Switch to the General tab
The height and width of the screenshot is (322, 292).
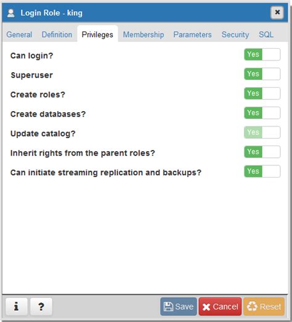[x=19, y=35]
